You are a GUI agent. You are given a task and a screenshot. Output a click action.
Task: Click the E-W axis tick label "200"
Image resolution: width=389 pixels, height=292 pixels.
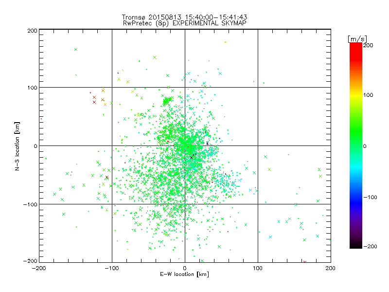[x=331, y=268]
